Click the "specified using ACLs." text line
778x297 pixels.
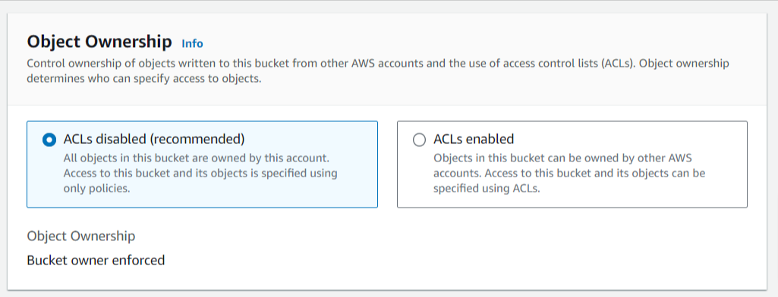(487, 189)
